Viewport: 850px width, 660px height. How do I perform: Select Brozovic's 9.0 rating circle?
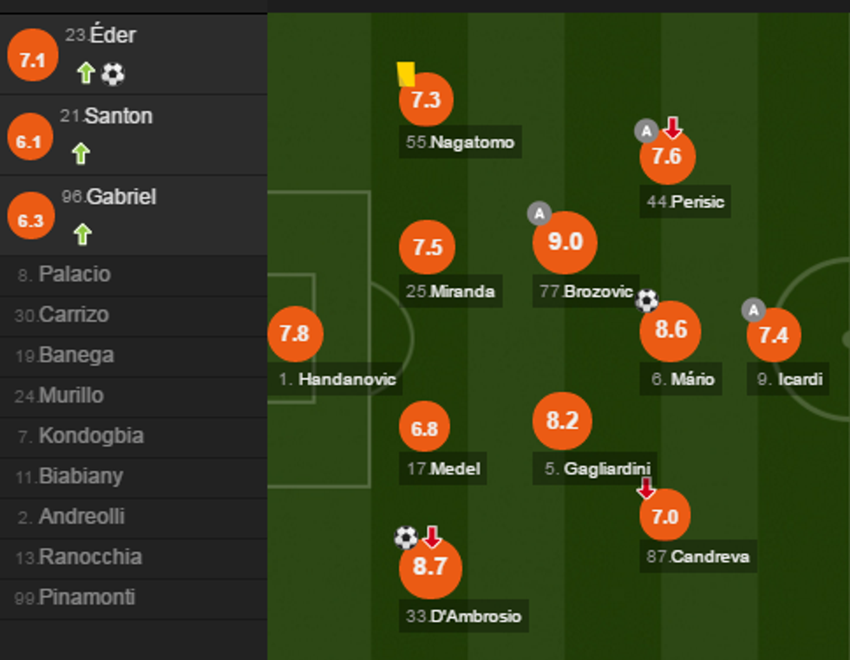point(565,242)
